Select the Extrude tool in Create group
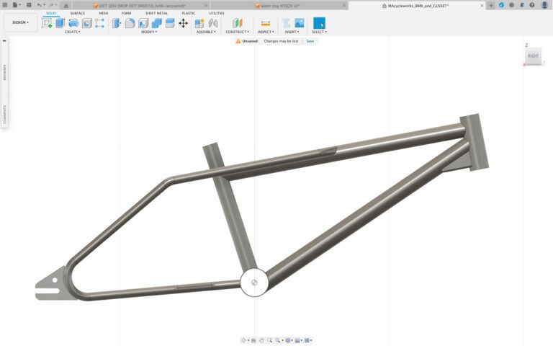This screenshot has width=553, height=346. [x=60, y=23]
